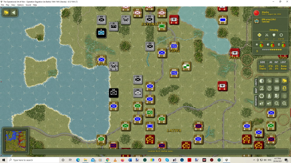Click the crossed swords attack icon
This screenshot has width=291, height=163.
pyautogui.click(x=267, y=35)
